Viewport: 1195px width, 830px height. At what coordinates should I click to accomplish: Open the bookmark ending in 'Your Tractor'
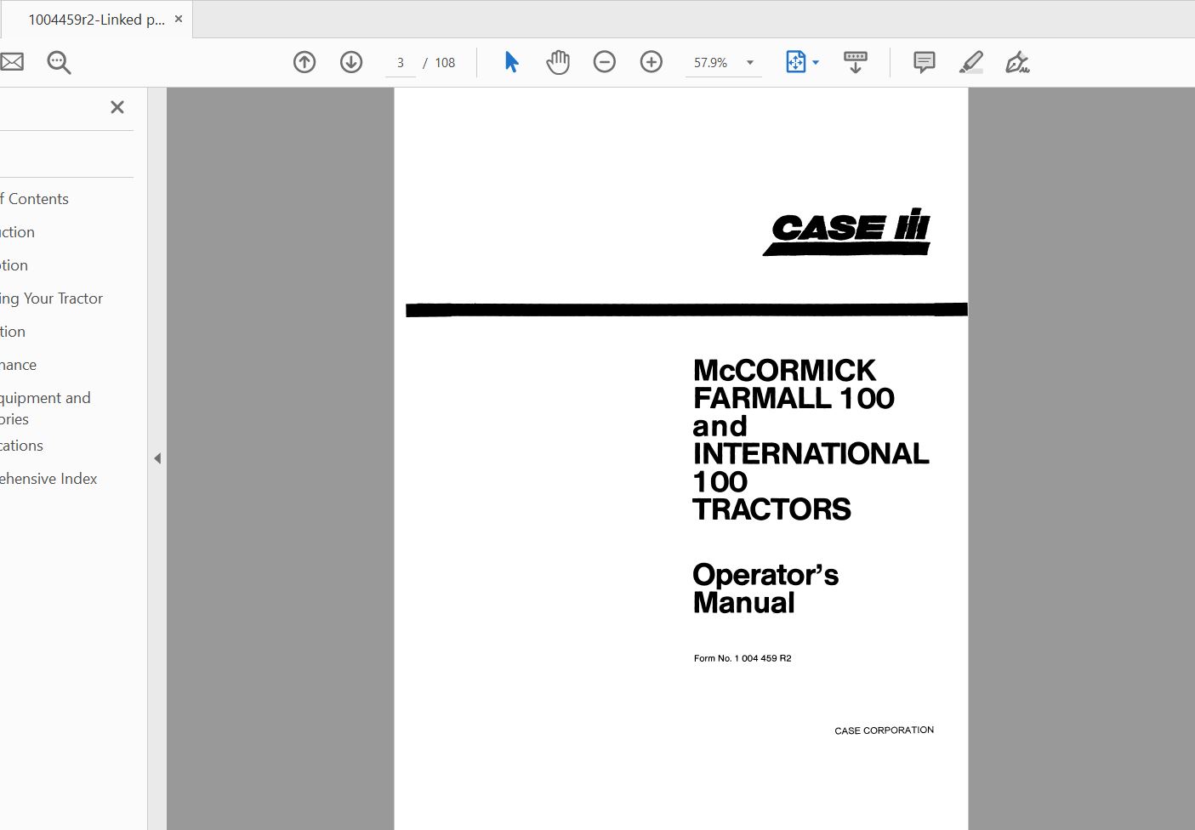click(51, 298)
